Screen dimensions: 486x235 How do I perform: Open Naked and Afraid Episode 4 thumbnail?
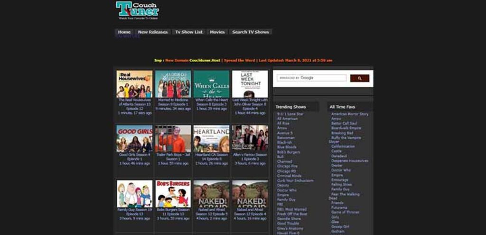point(250,194)
